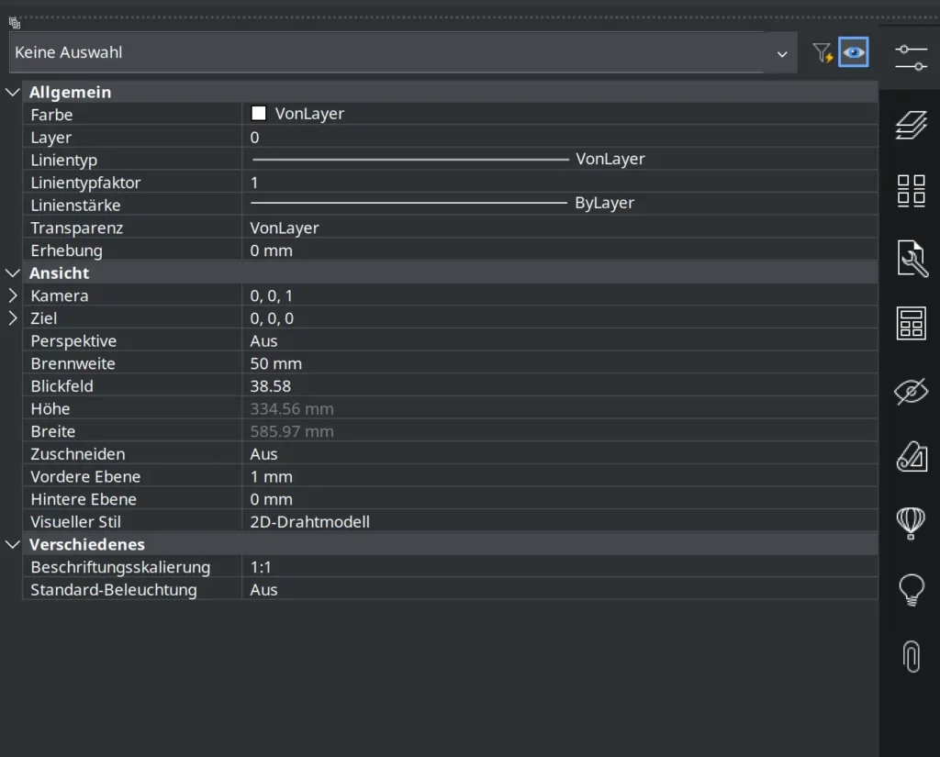Click the Breite value 585.97 mm
Screen dimensions: 940x757
pyautogui.click(x=560, y=431)
